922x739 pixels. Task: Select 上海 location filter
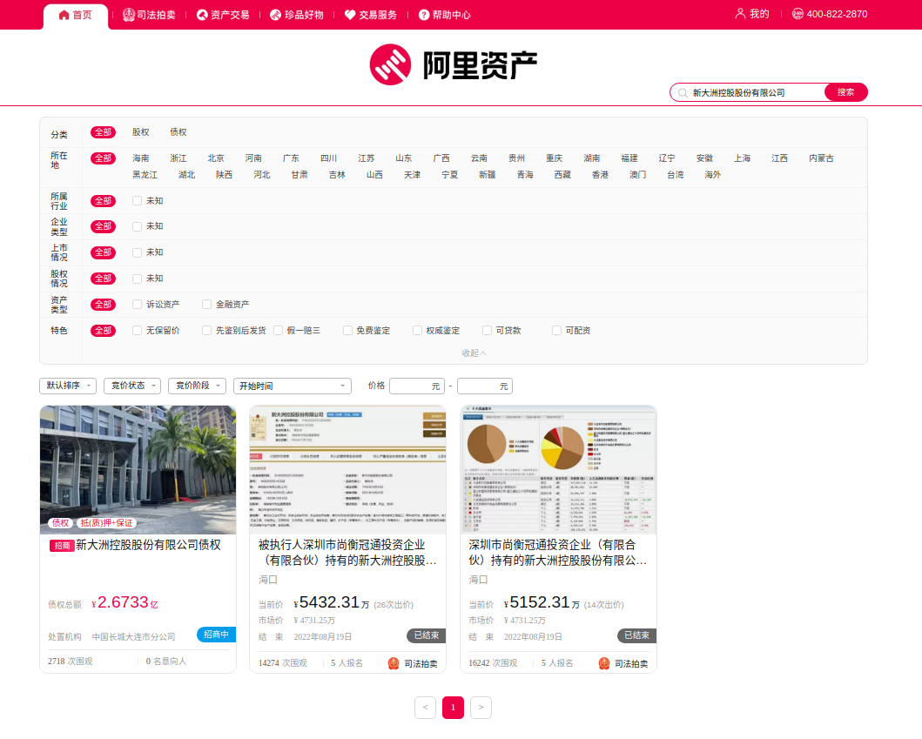[742, 158]
